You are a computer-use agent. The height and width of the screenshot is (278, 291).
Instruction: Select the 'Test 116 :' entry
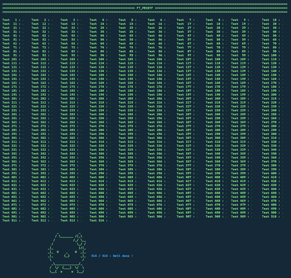click(156, 63)
